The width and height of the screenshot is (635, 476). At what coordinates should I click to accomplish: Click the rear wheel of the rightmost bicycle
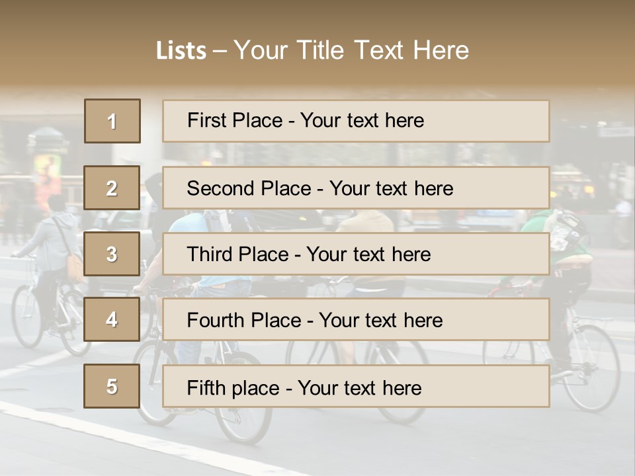[591, 367]
